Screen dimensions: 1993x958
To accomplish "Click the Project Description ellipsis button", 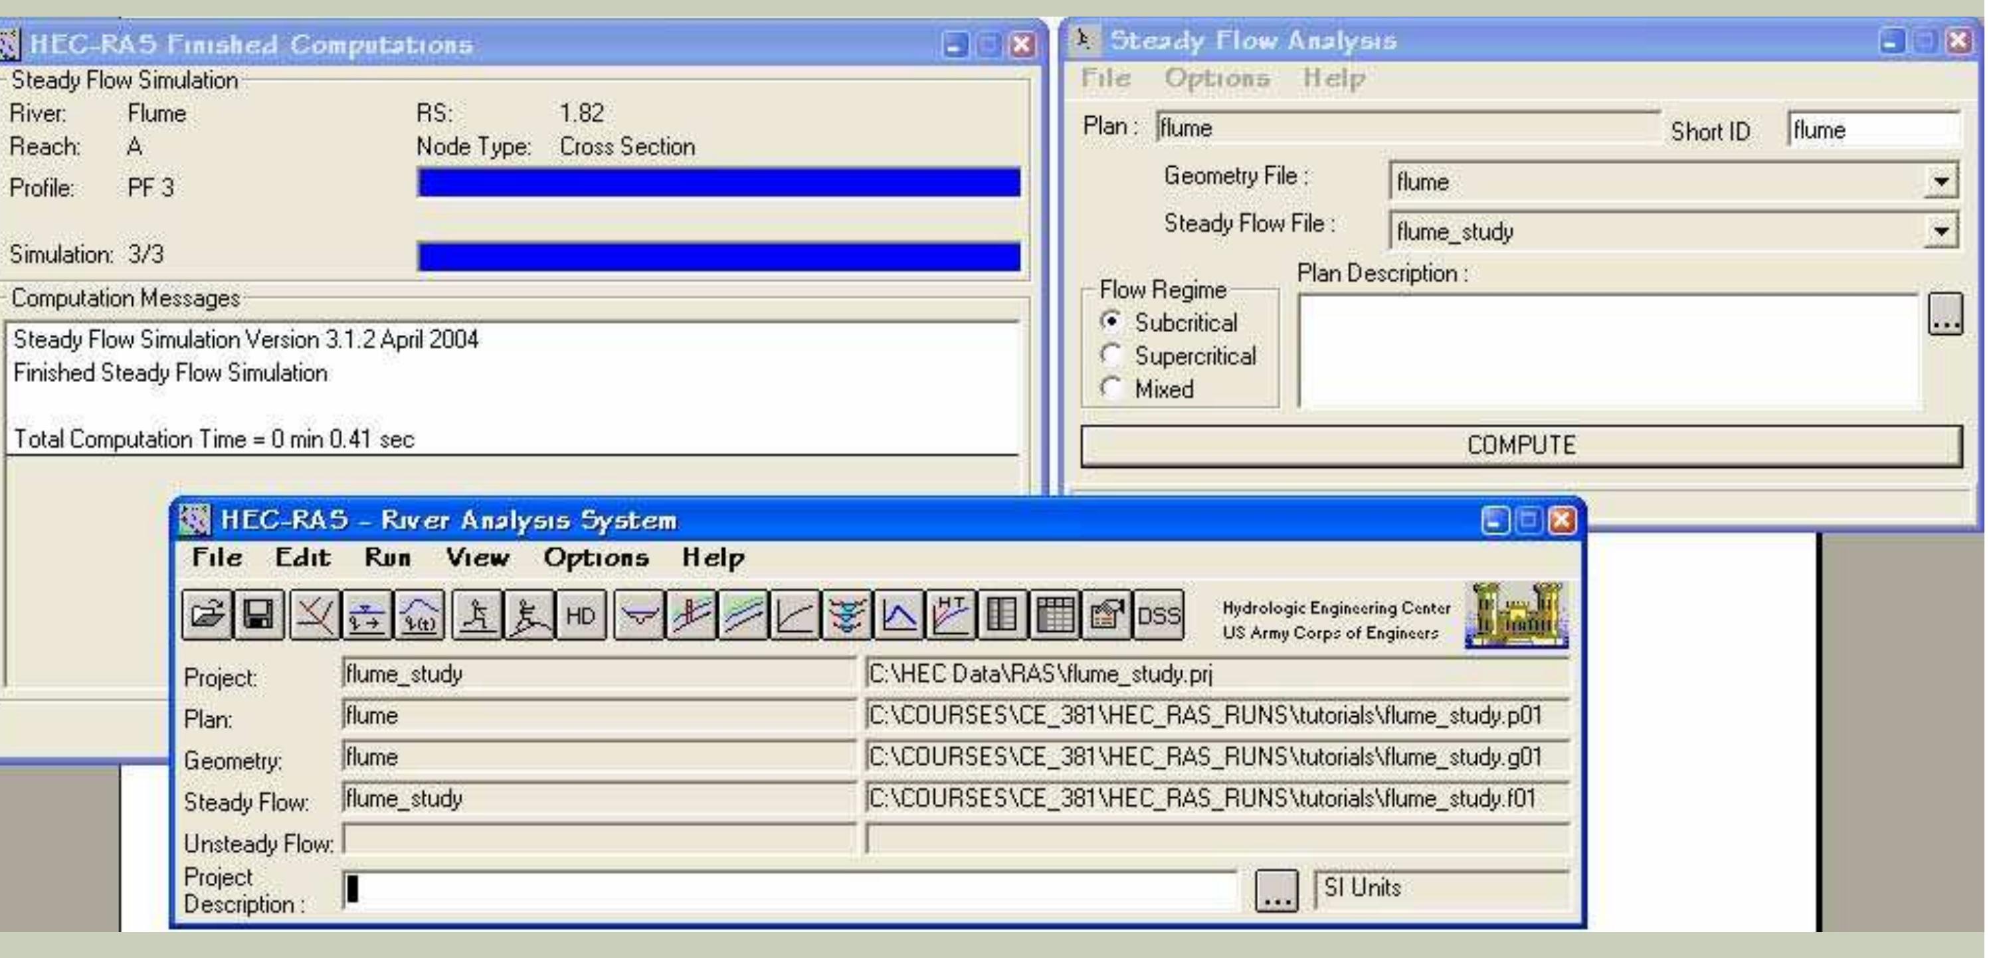I will pyautogui.click(x=1276, y=891).
